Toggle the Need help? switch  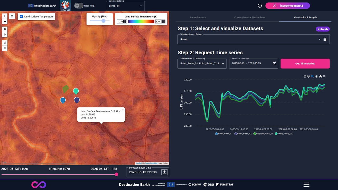tap(78, 6)
